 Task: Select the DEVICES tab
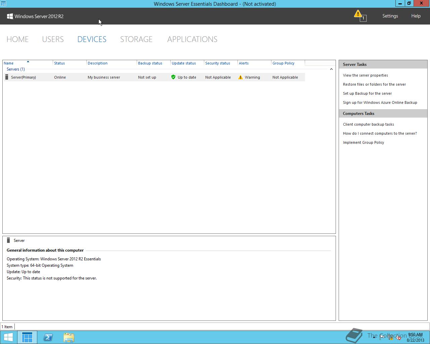coord(92,39)
